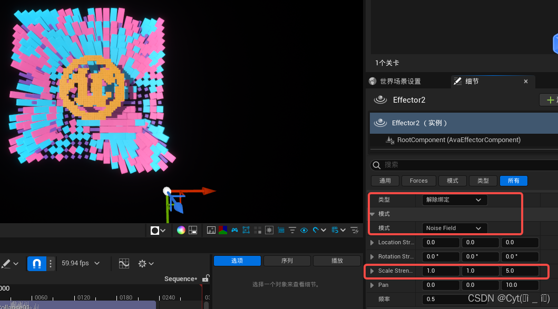
Task: Click the Collapse01 track bar in timeline
Action: click(x=77, y=305)
